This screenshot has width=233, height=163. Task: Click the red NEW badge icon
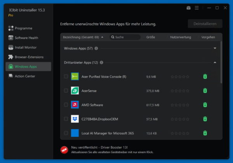pyautogui.click(x=64, y=150)
